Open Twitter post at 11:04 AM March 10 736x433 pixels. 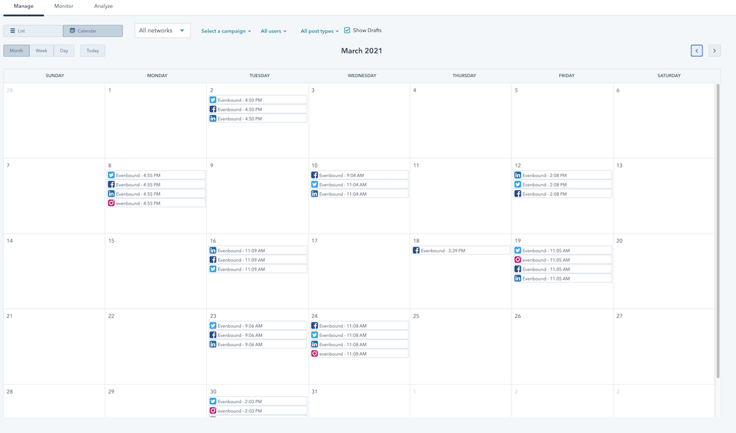click(359, 184)
